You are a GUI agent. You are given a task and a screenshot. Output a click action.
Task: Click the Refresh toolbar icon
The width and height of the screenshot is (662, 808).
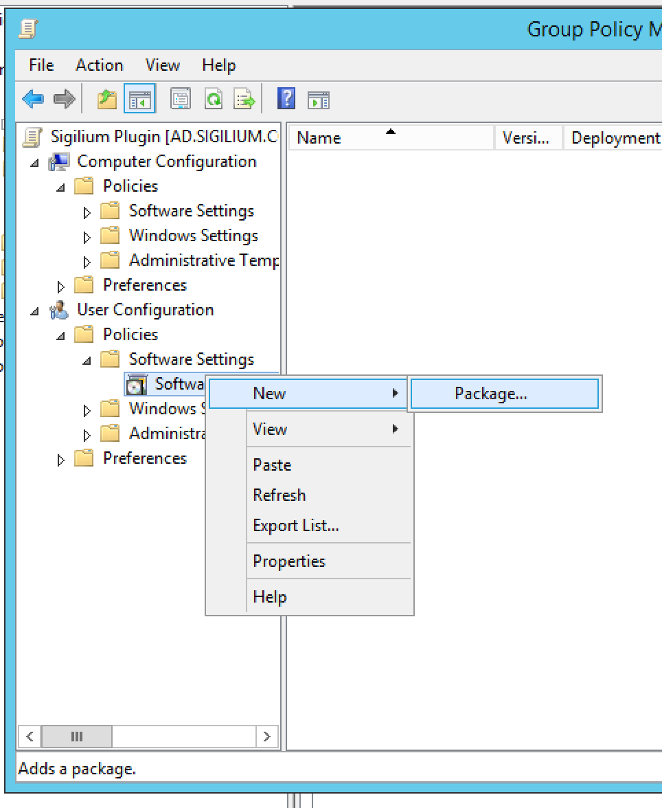point(214,98)
